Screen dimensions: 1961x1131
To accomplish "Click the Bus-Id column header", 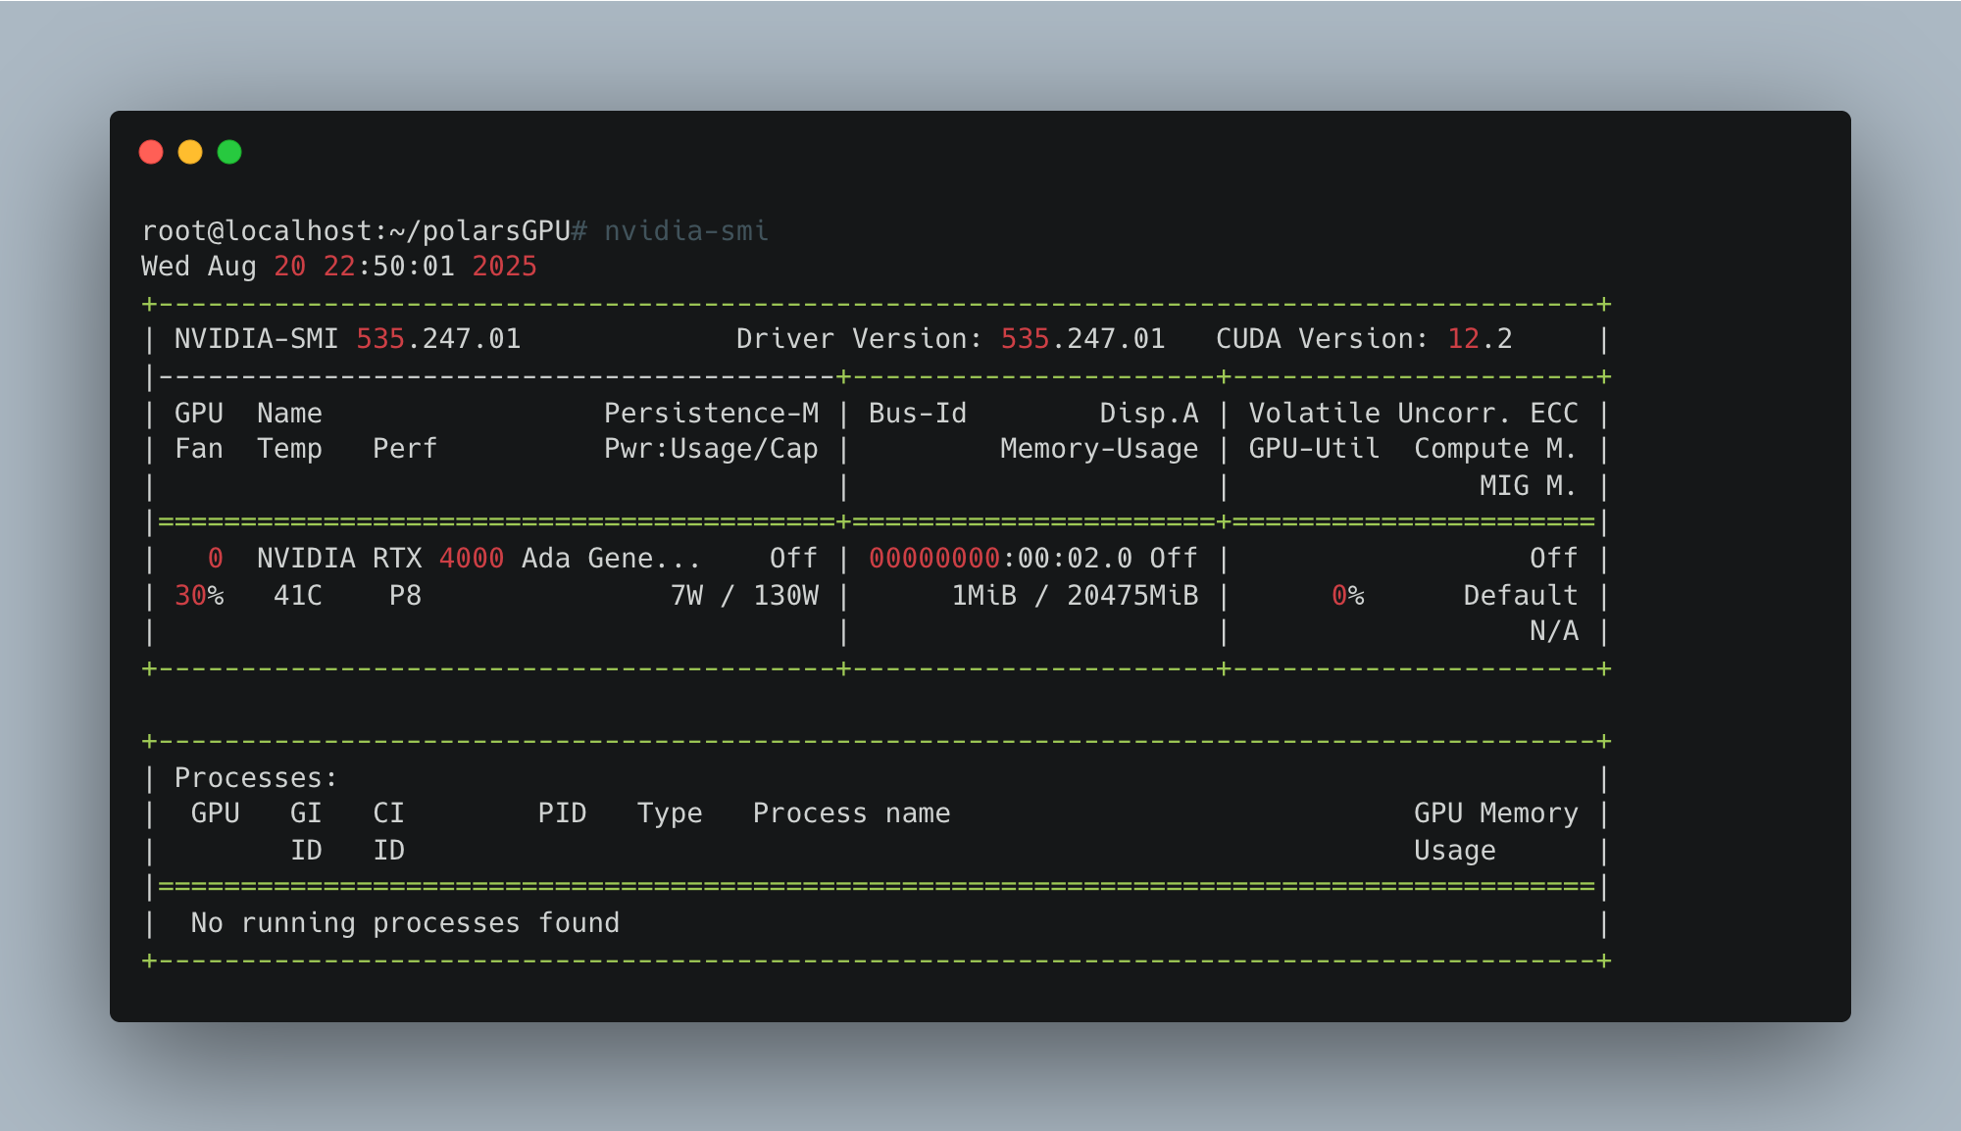I will coord(918,414).
